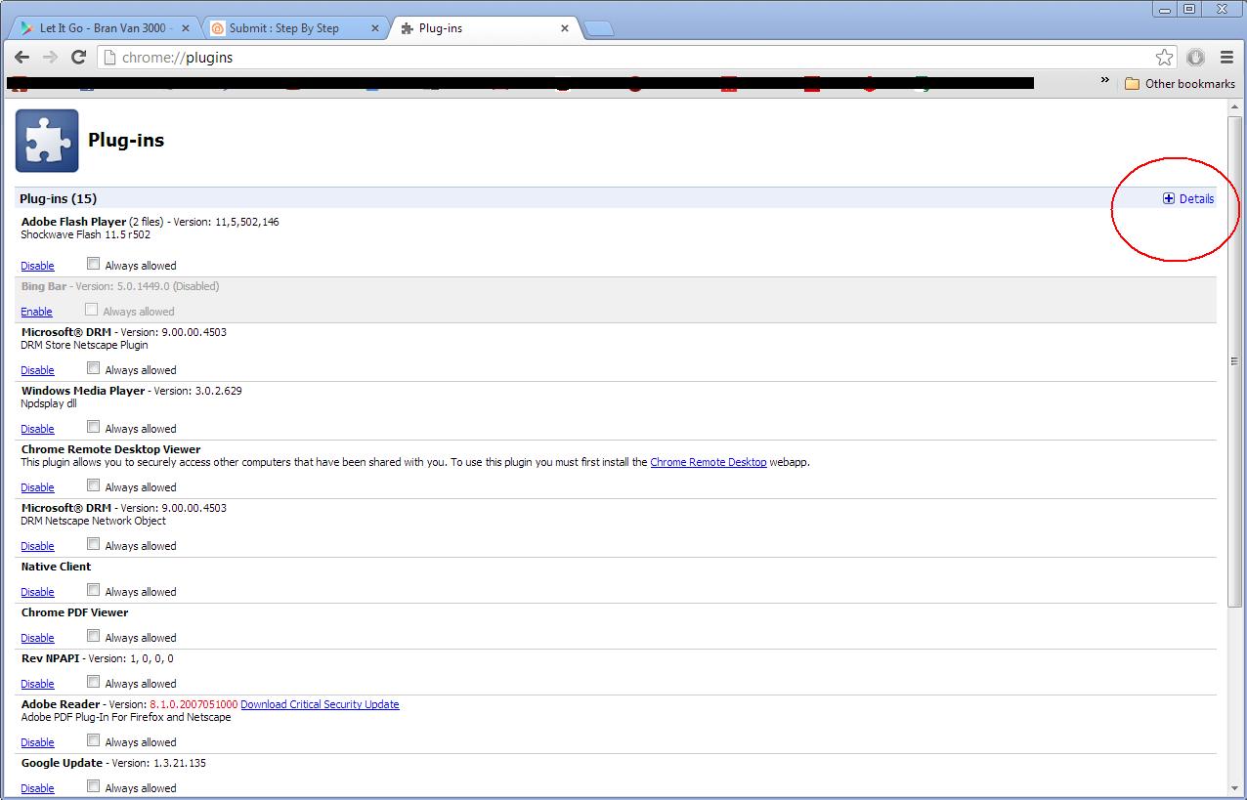Disable the Native Client plug-in
1247x800 pixels.
click(x=37, y=592)
